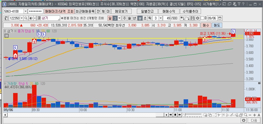Click the eraser drawing tool icon
263x124 pixels.
237,115
